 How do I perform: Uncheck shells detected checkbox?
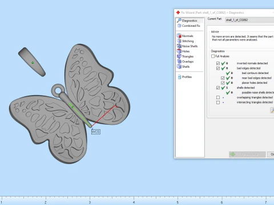218,88
